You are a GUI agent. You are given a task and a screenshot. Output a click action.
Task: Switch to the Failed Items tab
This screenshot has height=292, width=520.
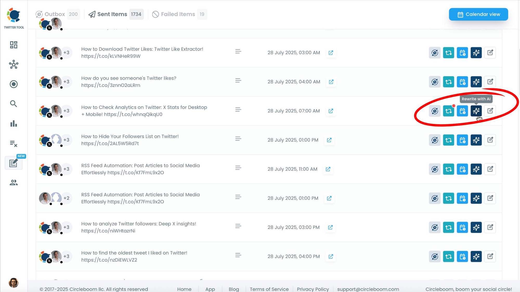[178, 14]
